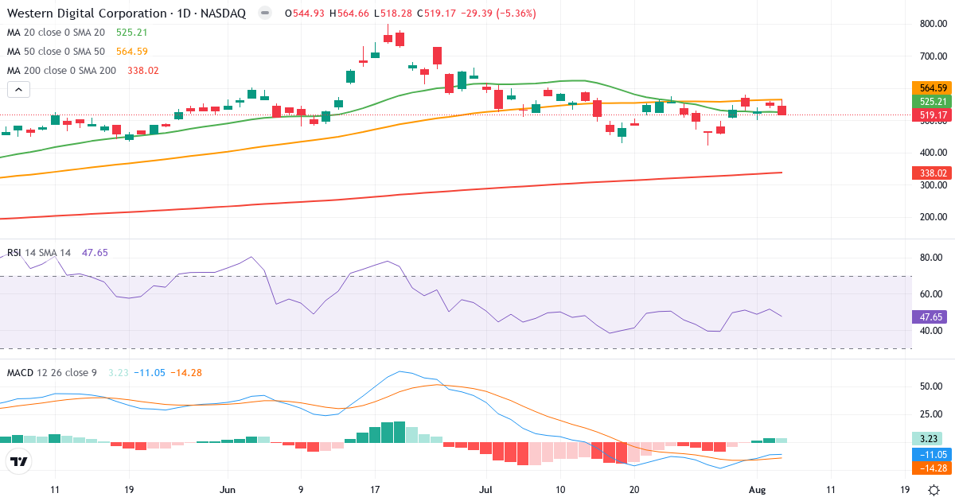Click the change value −29.39 (−5.36%)
The image size is (955, 501).
[x=498, y=14]
